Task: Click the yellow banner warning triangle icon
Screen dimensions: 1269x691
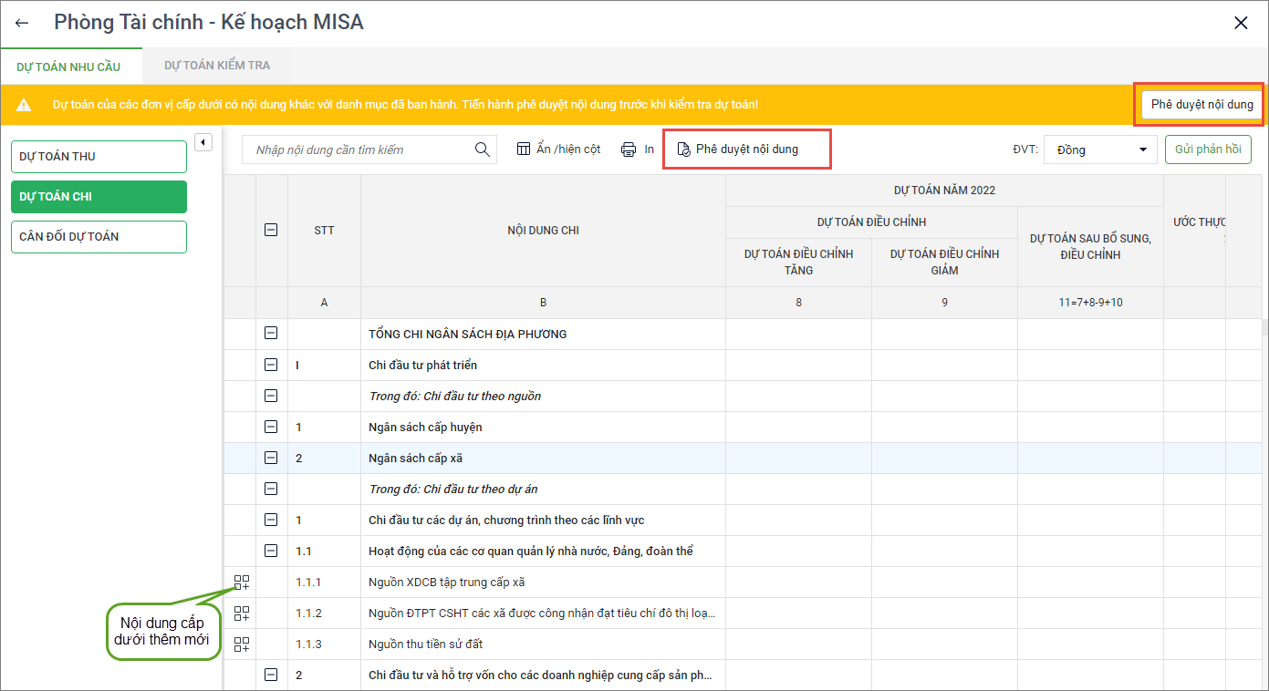Action: (24, 105)
